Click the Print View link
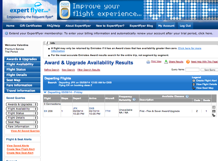 point(156,61)
